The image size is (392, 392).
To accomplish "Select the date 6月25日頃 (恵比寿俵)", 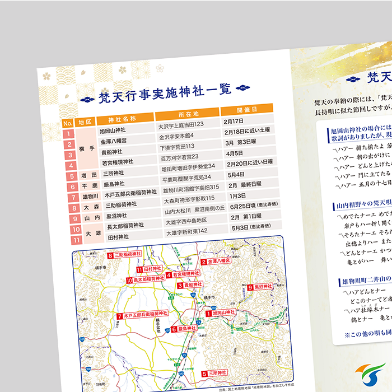I will click(254, 206).
